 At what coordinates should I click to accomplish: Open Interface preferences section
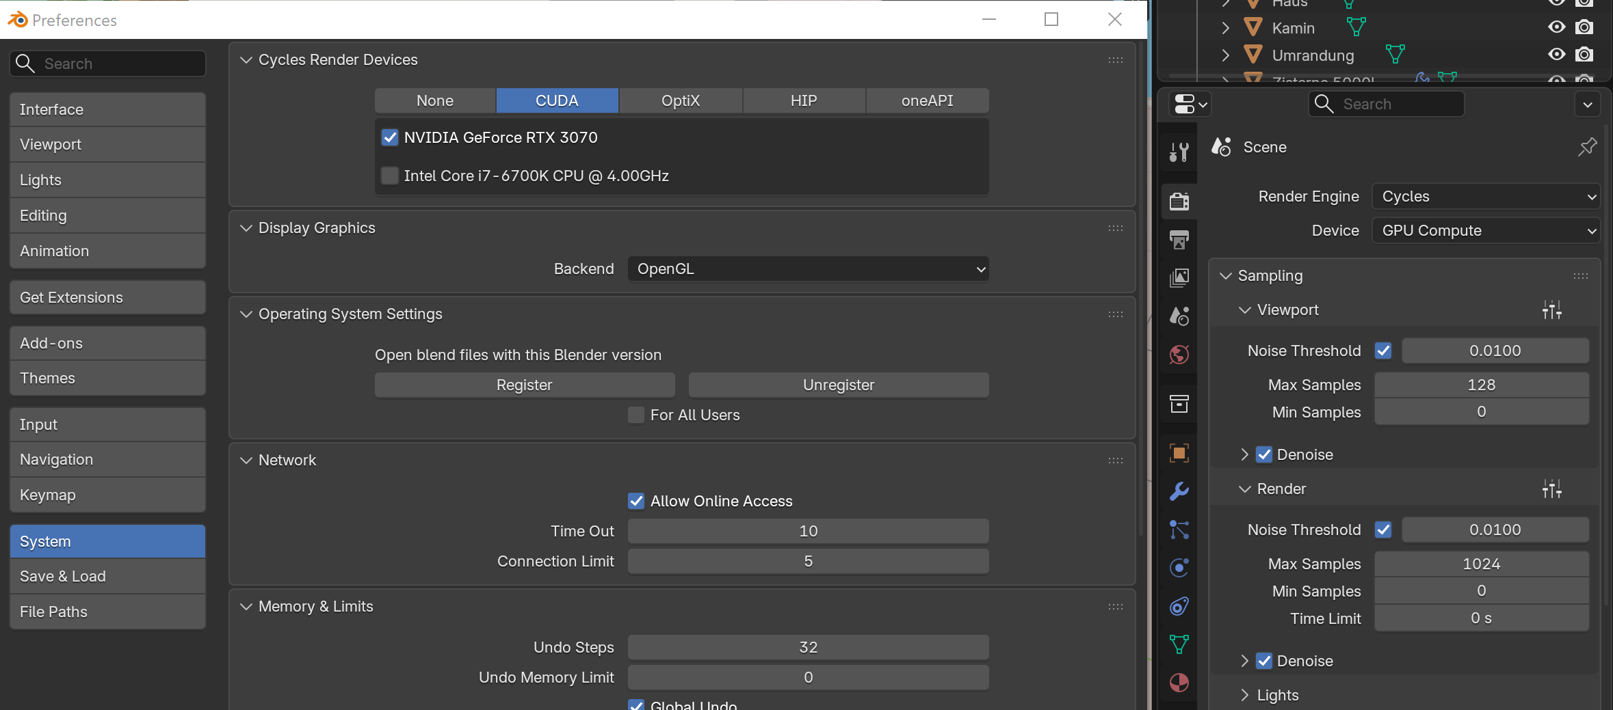(107, 109)
